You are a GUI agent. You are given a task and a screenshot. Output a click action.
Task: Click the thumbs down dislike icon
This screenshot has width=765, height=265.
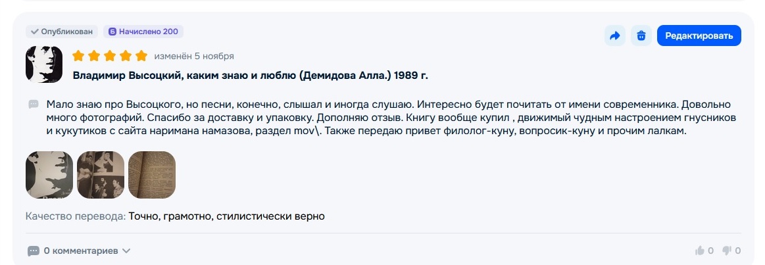(726, 251)
